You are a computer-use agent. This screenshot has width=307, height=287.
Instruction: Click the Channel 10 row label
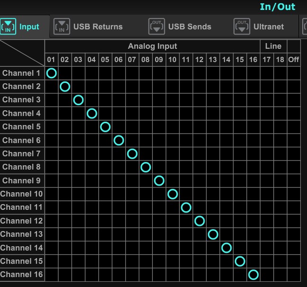pos(22,194)
